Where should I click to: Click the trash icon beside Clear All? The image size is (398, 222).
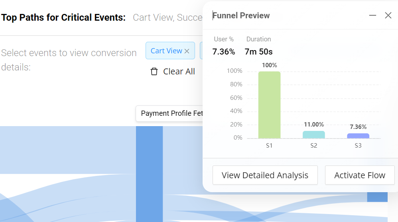[154, 72]
